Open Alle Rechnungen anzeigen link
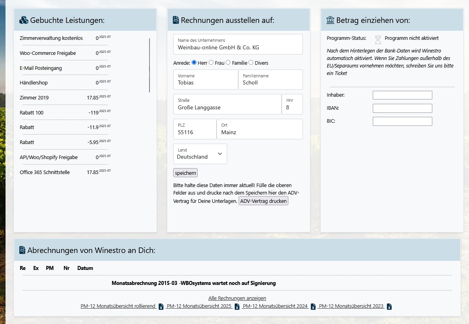 (x=237, y=298)
